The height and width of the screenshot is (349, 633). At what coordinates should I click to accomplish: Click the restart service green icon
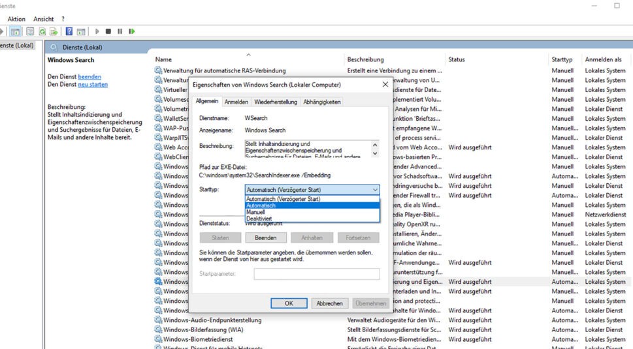tap(131, 31)
